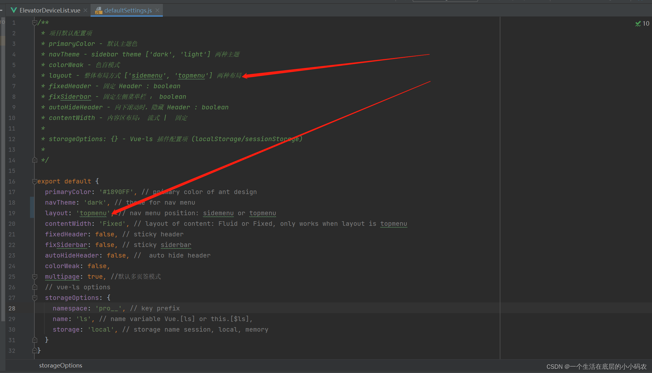Image resolution: width=652 pixels, height=373 pixels.
Task: Click the 'export default' keyword
Action: click(x=64, y=181)
